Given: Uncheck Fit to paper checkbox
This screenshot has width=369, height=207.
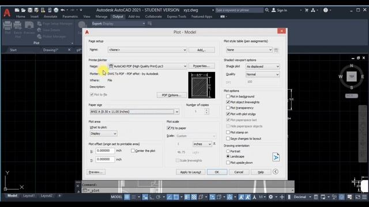Looking at the screenshot, I should (x=168, y=128).
